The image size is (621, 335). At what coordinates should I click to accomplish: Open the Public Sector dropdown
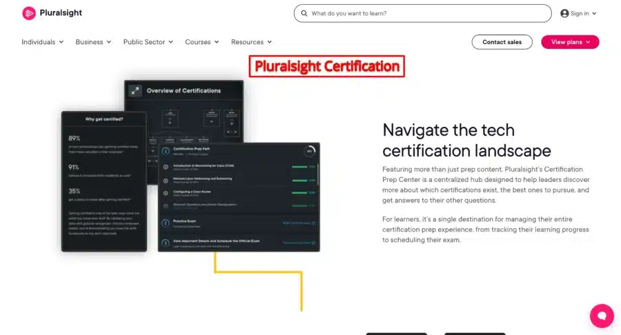click(148, 42)
